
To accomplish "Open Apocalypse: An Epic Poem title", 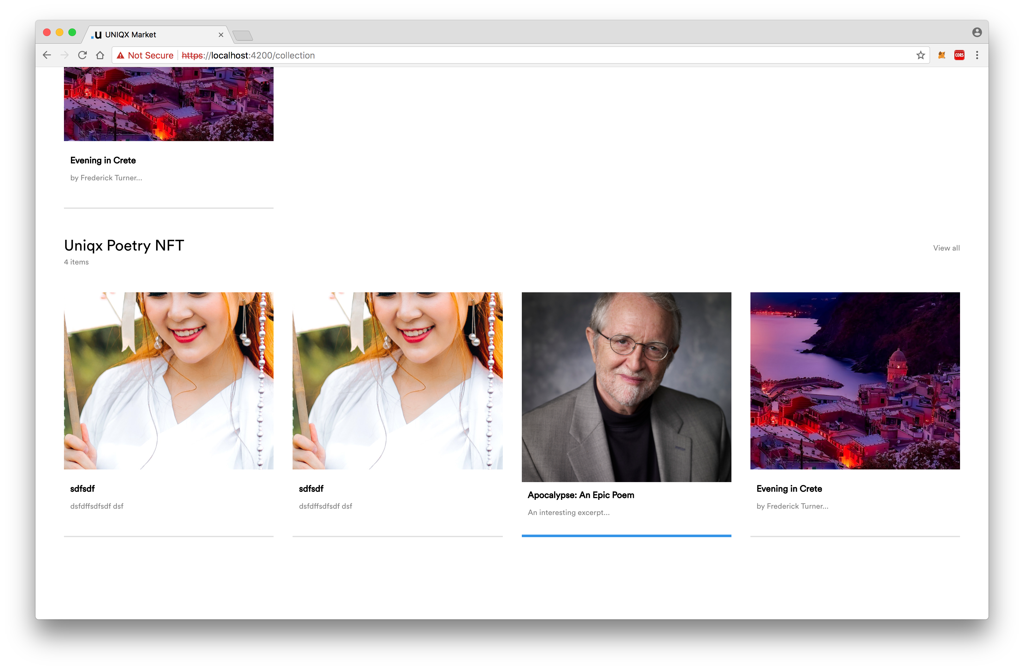I will coord(580,495).
